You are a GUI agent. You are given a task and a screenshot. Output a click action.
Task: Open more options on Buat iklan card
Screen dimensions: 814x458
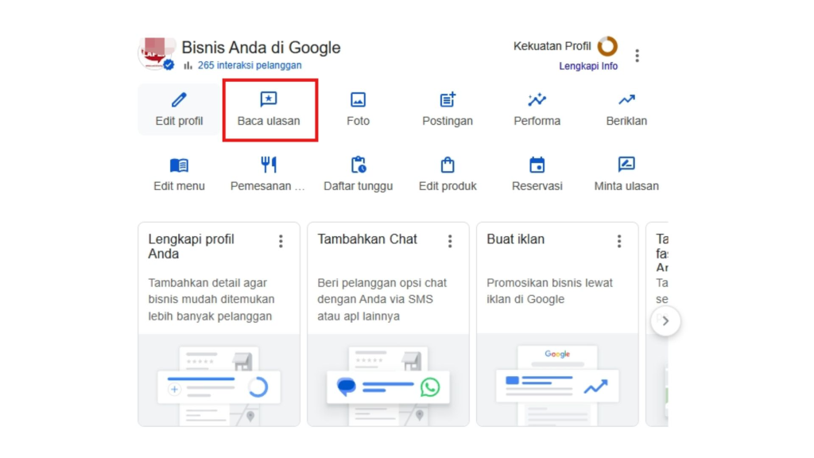pos(619,241)
